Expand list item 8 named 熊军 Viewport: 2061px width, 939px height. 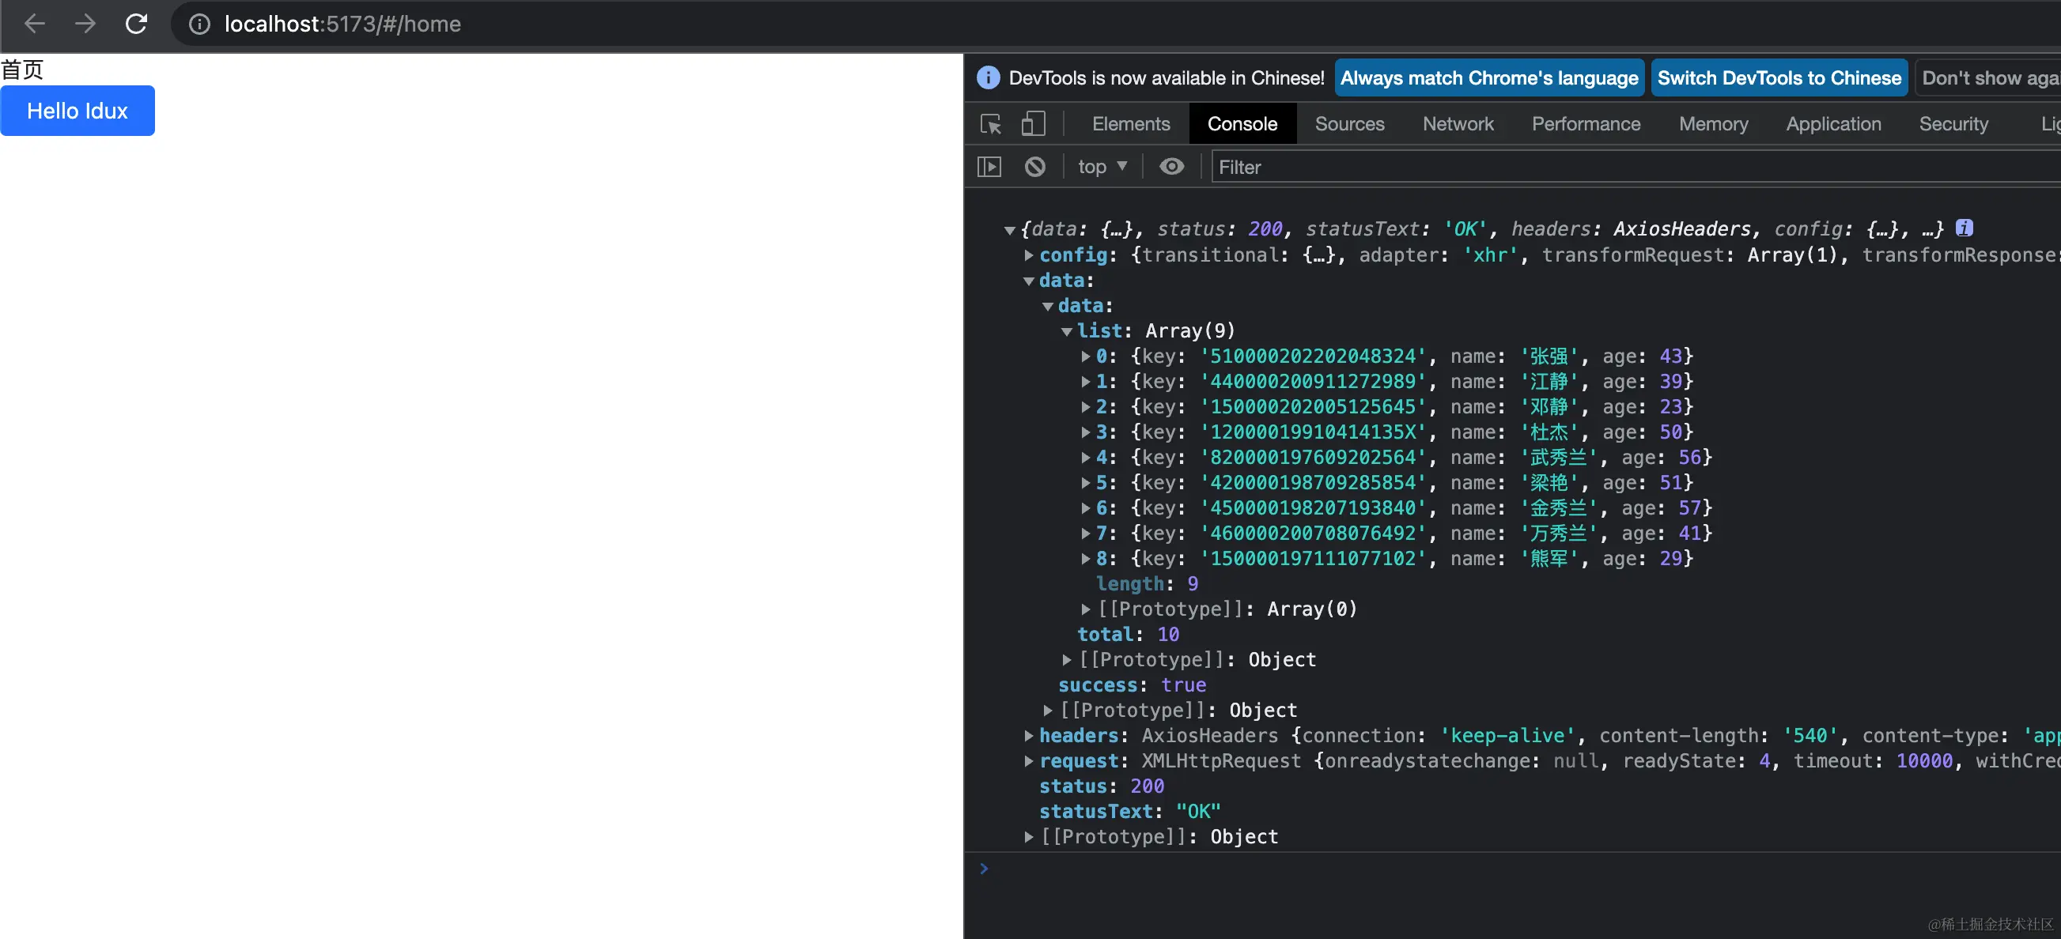click(x=1086, y=559)
